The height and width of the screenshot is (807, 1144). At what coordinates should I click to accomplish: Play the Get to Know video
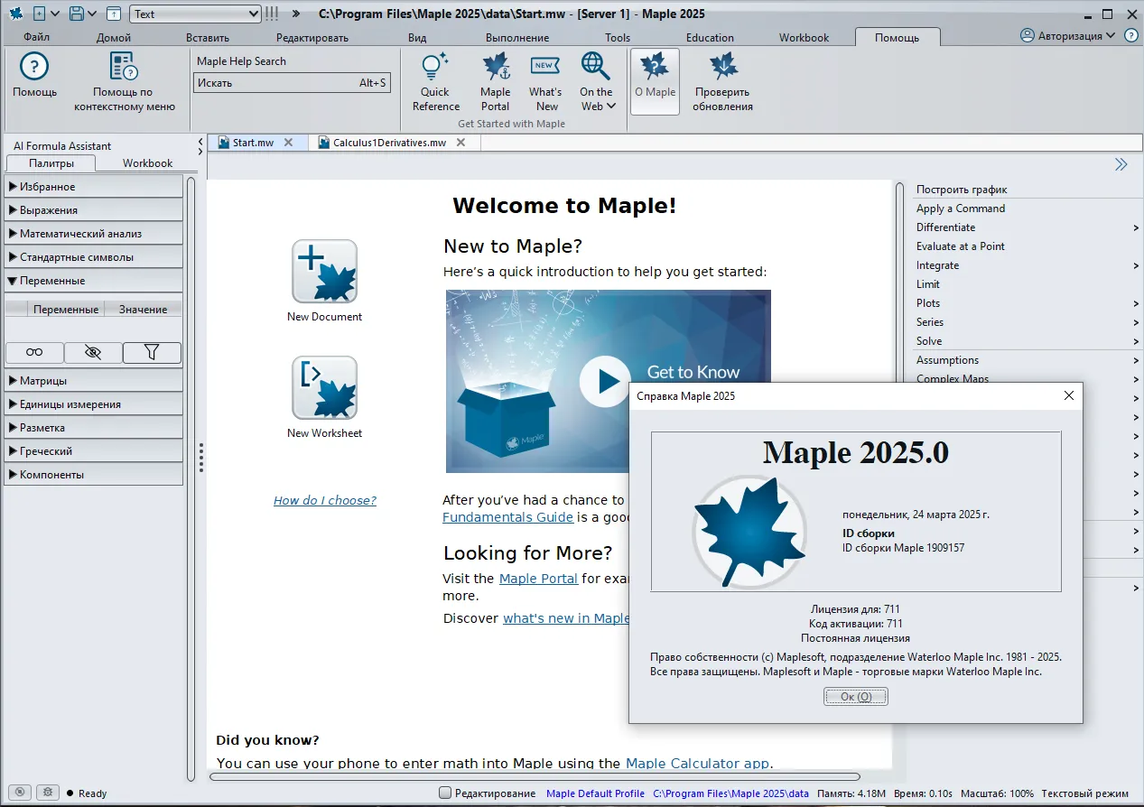pyautogui.click(x=606, y=381)
